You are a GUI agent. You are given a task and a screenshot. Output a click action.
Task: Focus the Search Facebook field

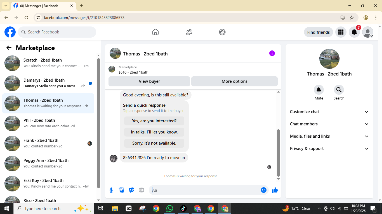57,32
